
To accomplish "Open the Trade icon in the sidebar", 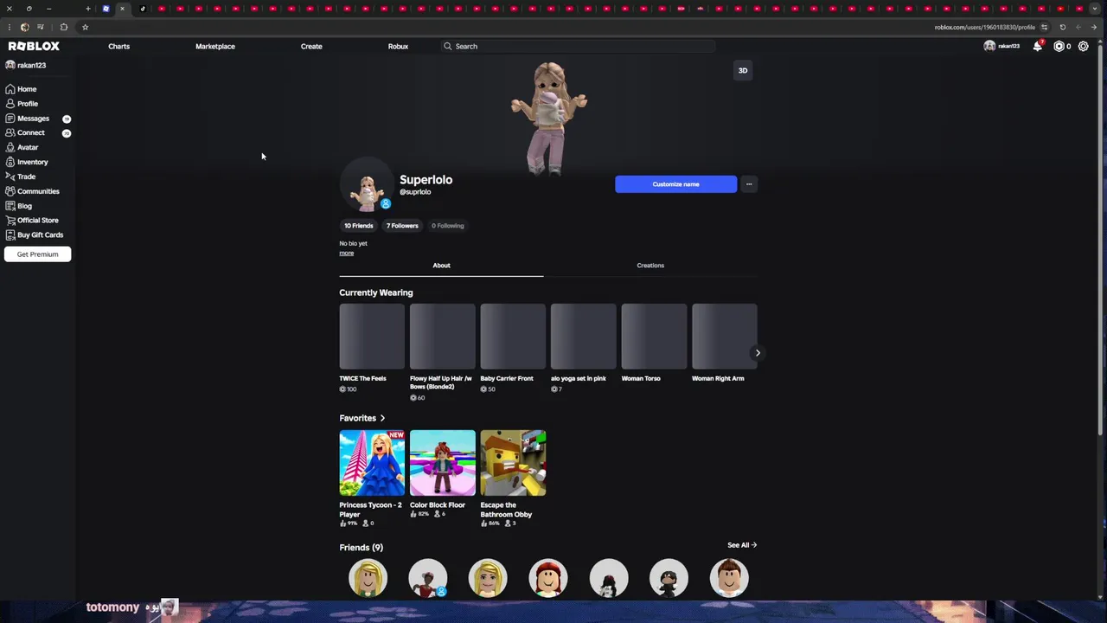I will 10,177.
